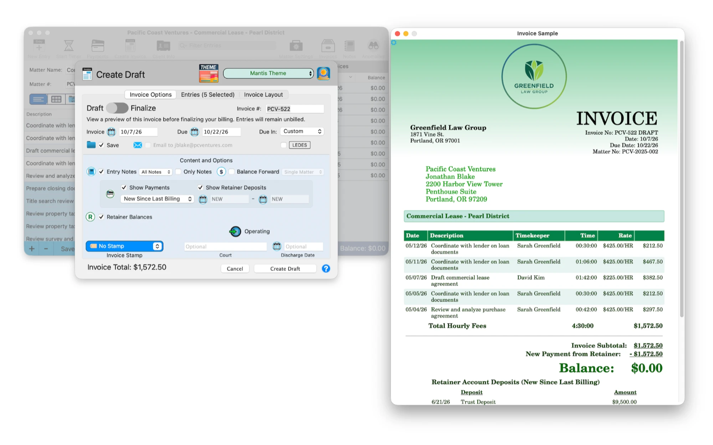Open the All Notes dropdown
Viewport: 713px width, 445px height.
pos(156,172)
